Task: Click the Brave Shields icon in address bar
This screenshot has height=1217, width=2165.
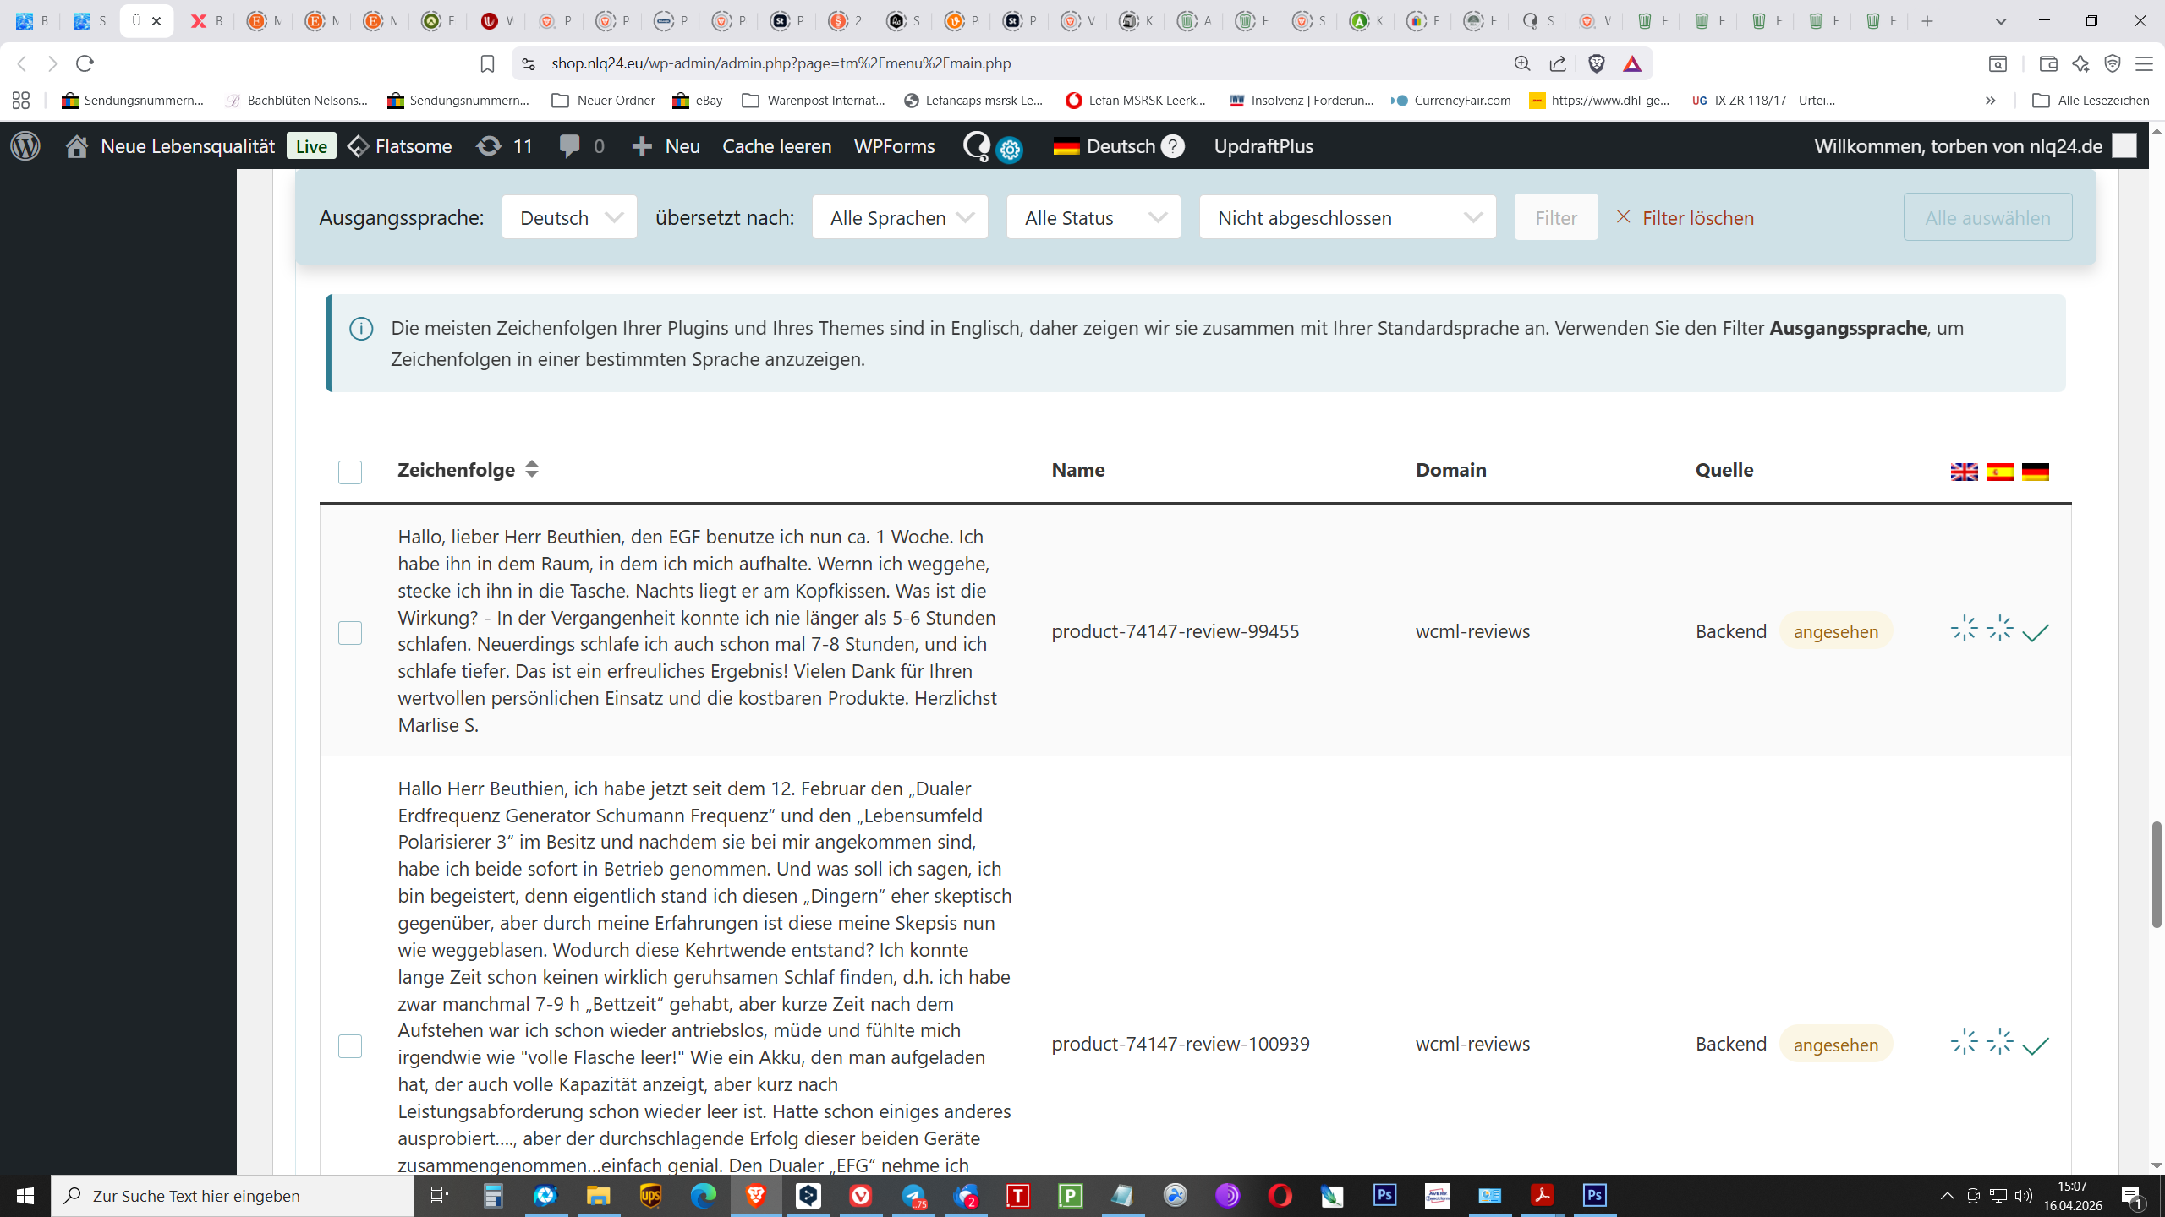Action: (x=1596, y=63)
